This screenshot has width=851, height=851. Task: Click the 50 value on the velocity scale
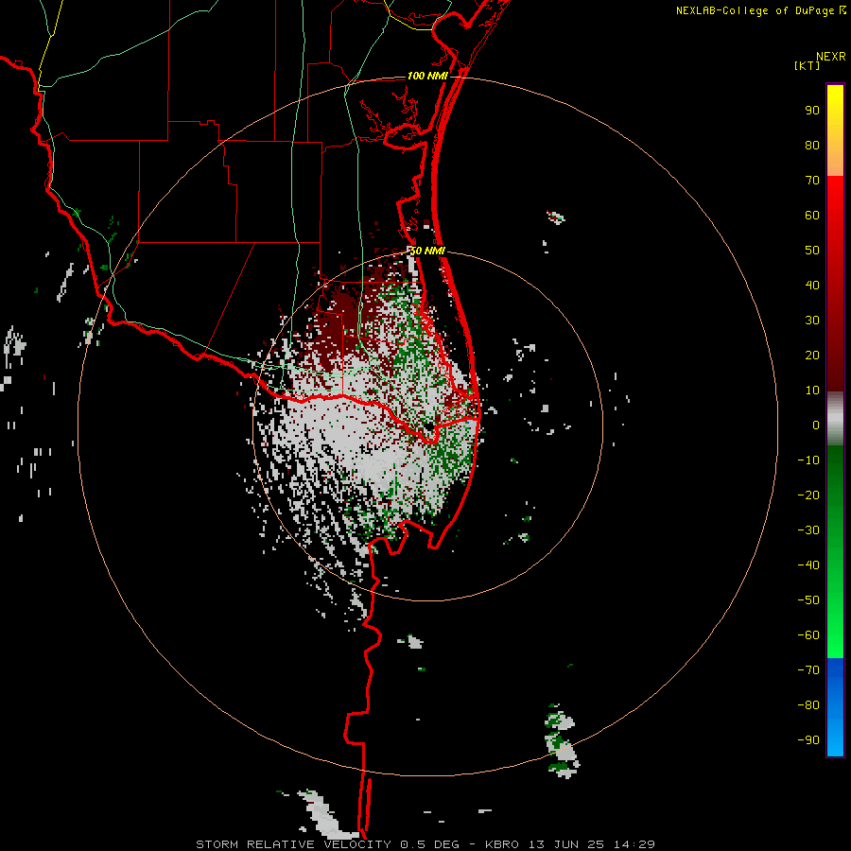[x=812, y=251]
